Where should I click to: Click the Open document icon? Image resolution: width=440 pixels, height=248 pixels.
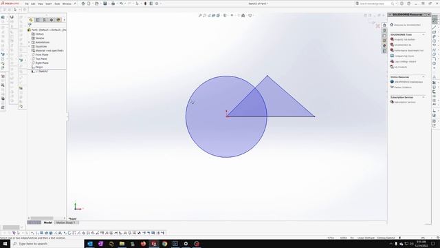pos(97,3)
